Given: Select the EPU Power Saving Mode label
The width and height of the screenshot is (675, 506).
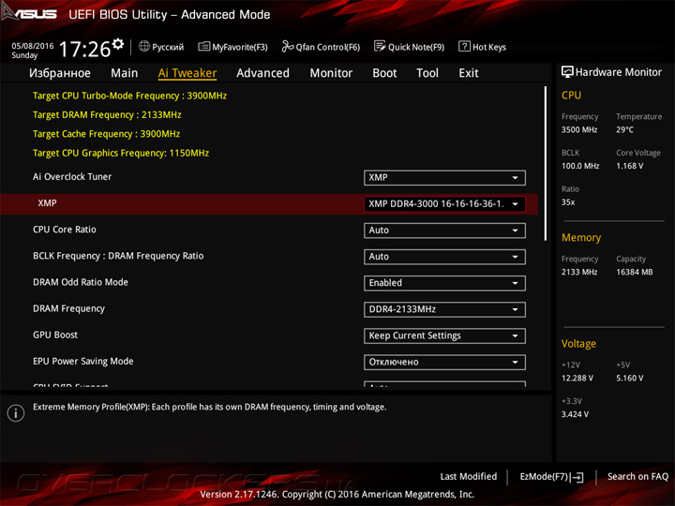Looking at the screenshot, I should (x=83, y=362).
